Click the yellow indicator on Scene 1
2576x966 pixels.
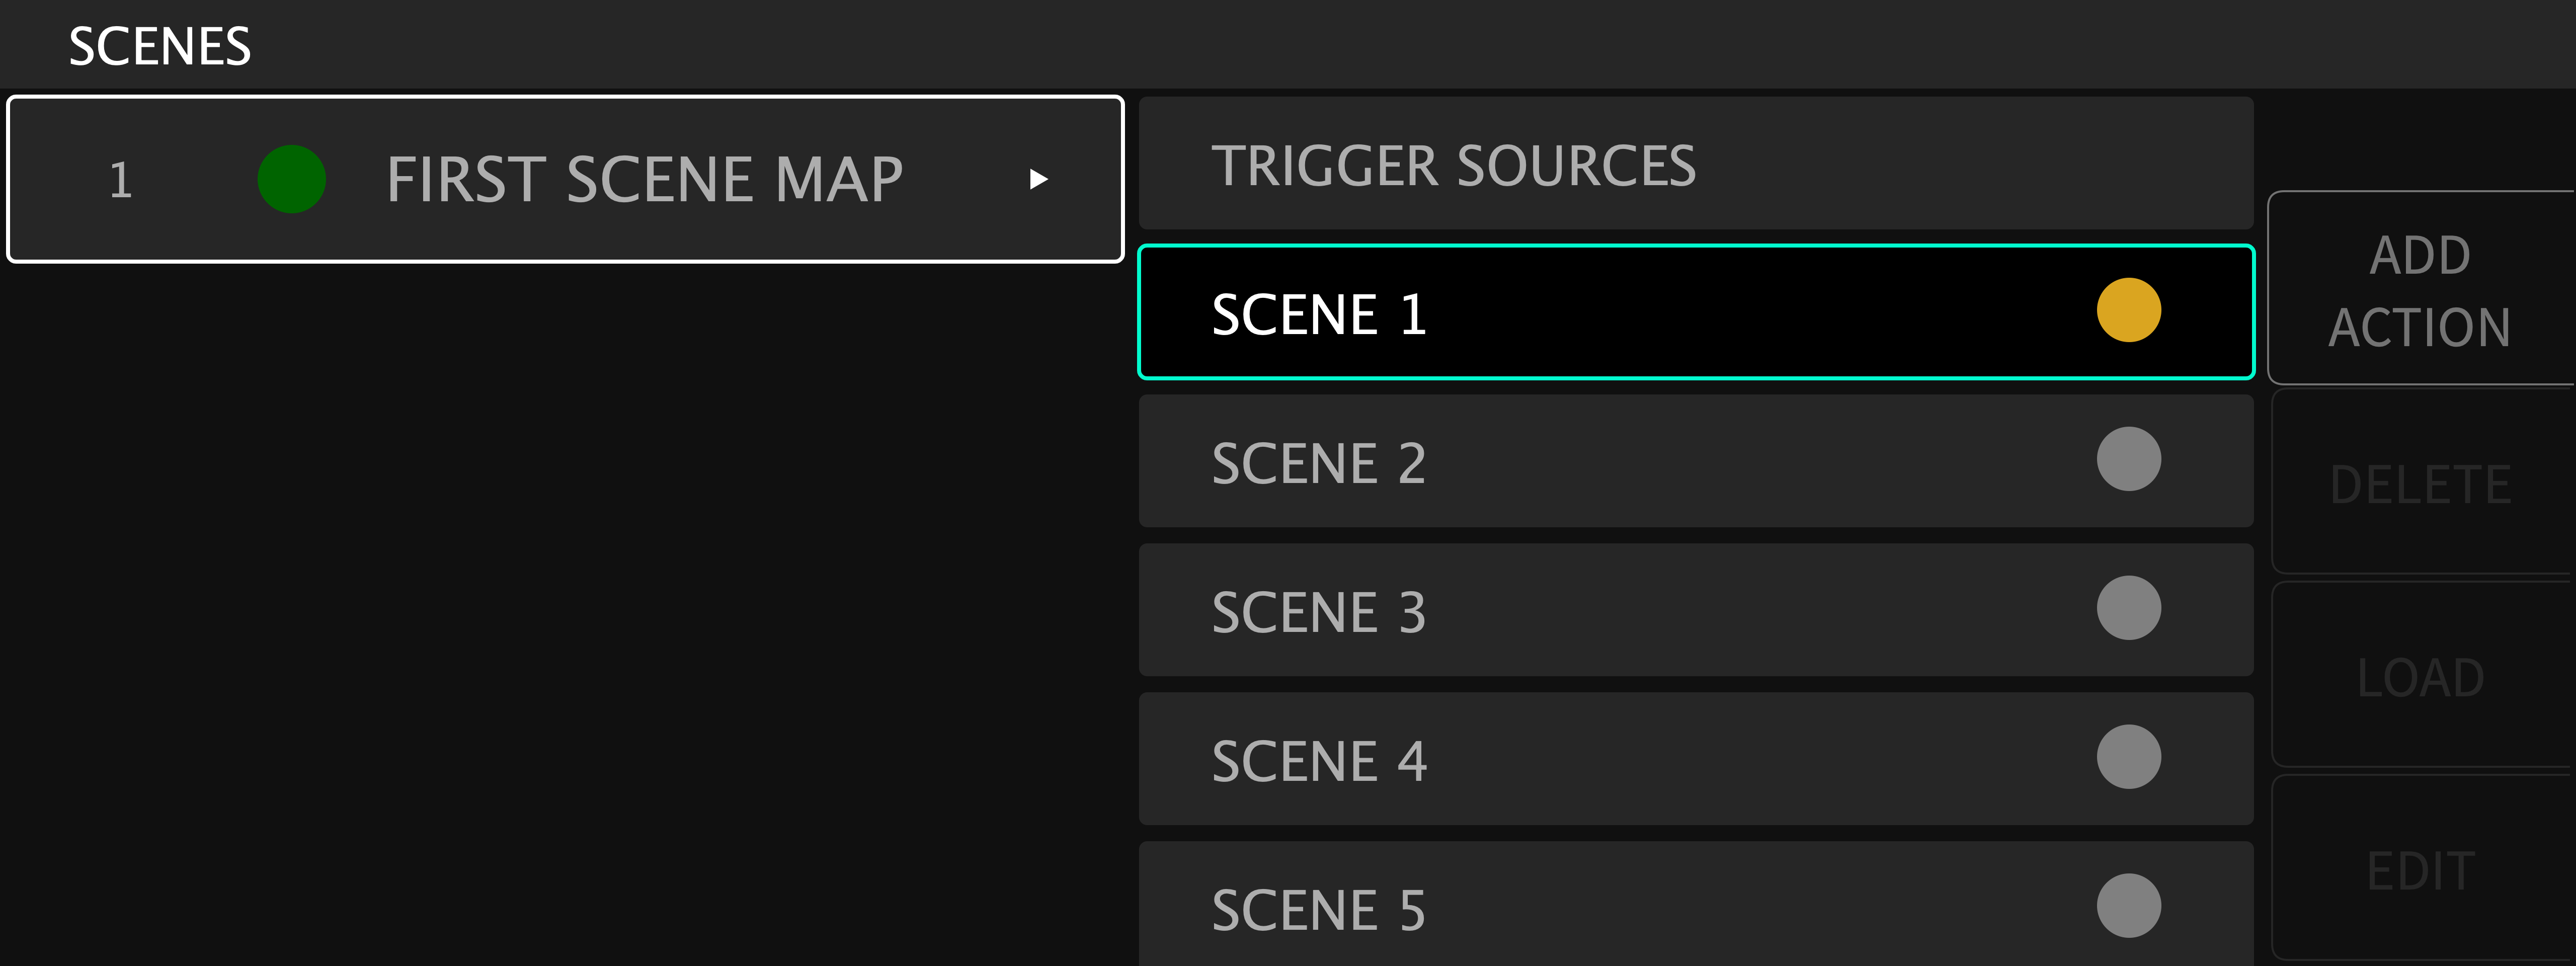coord(2128,310)
